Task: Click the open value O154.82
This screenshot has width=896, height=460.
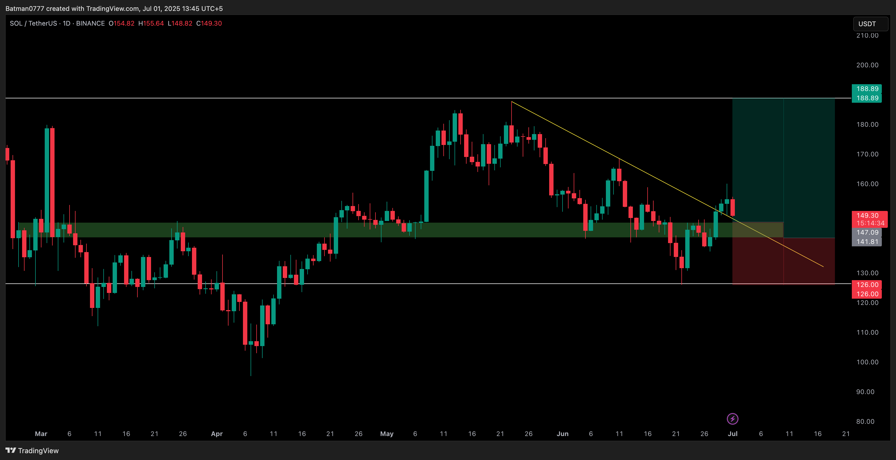Action: point(121,23)
